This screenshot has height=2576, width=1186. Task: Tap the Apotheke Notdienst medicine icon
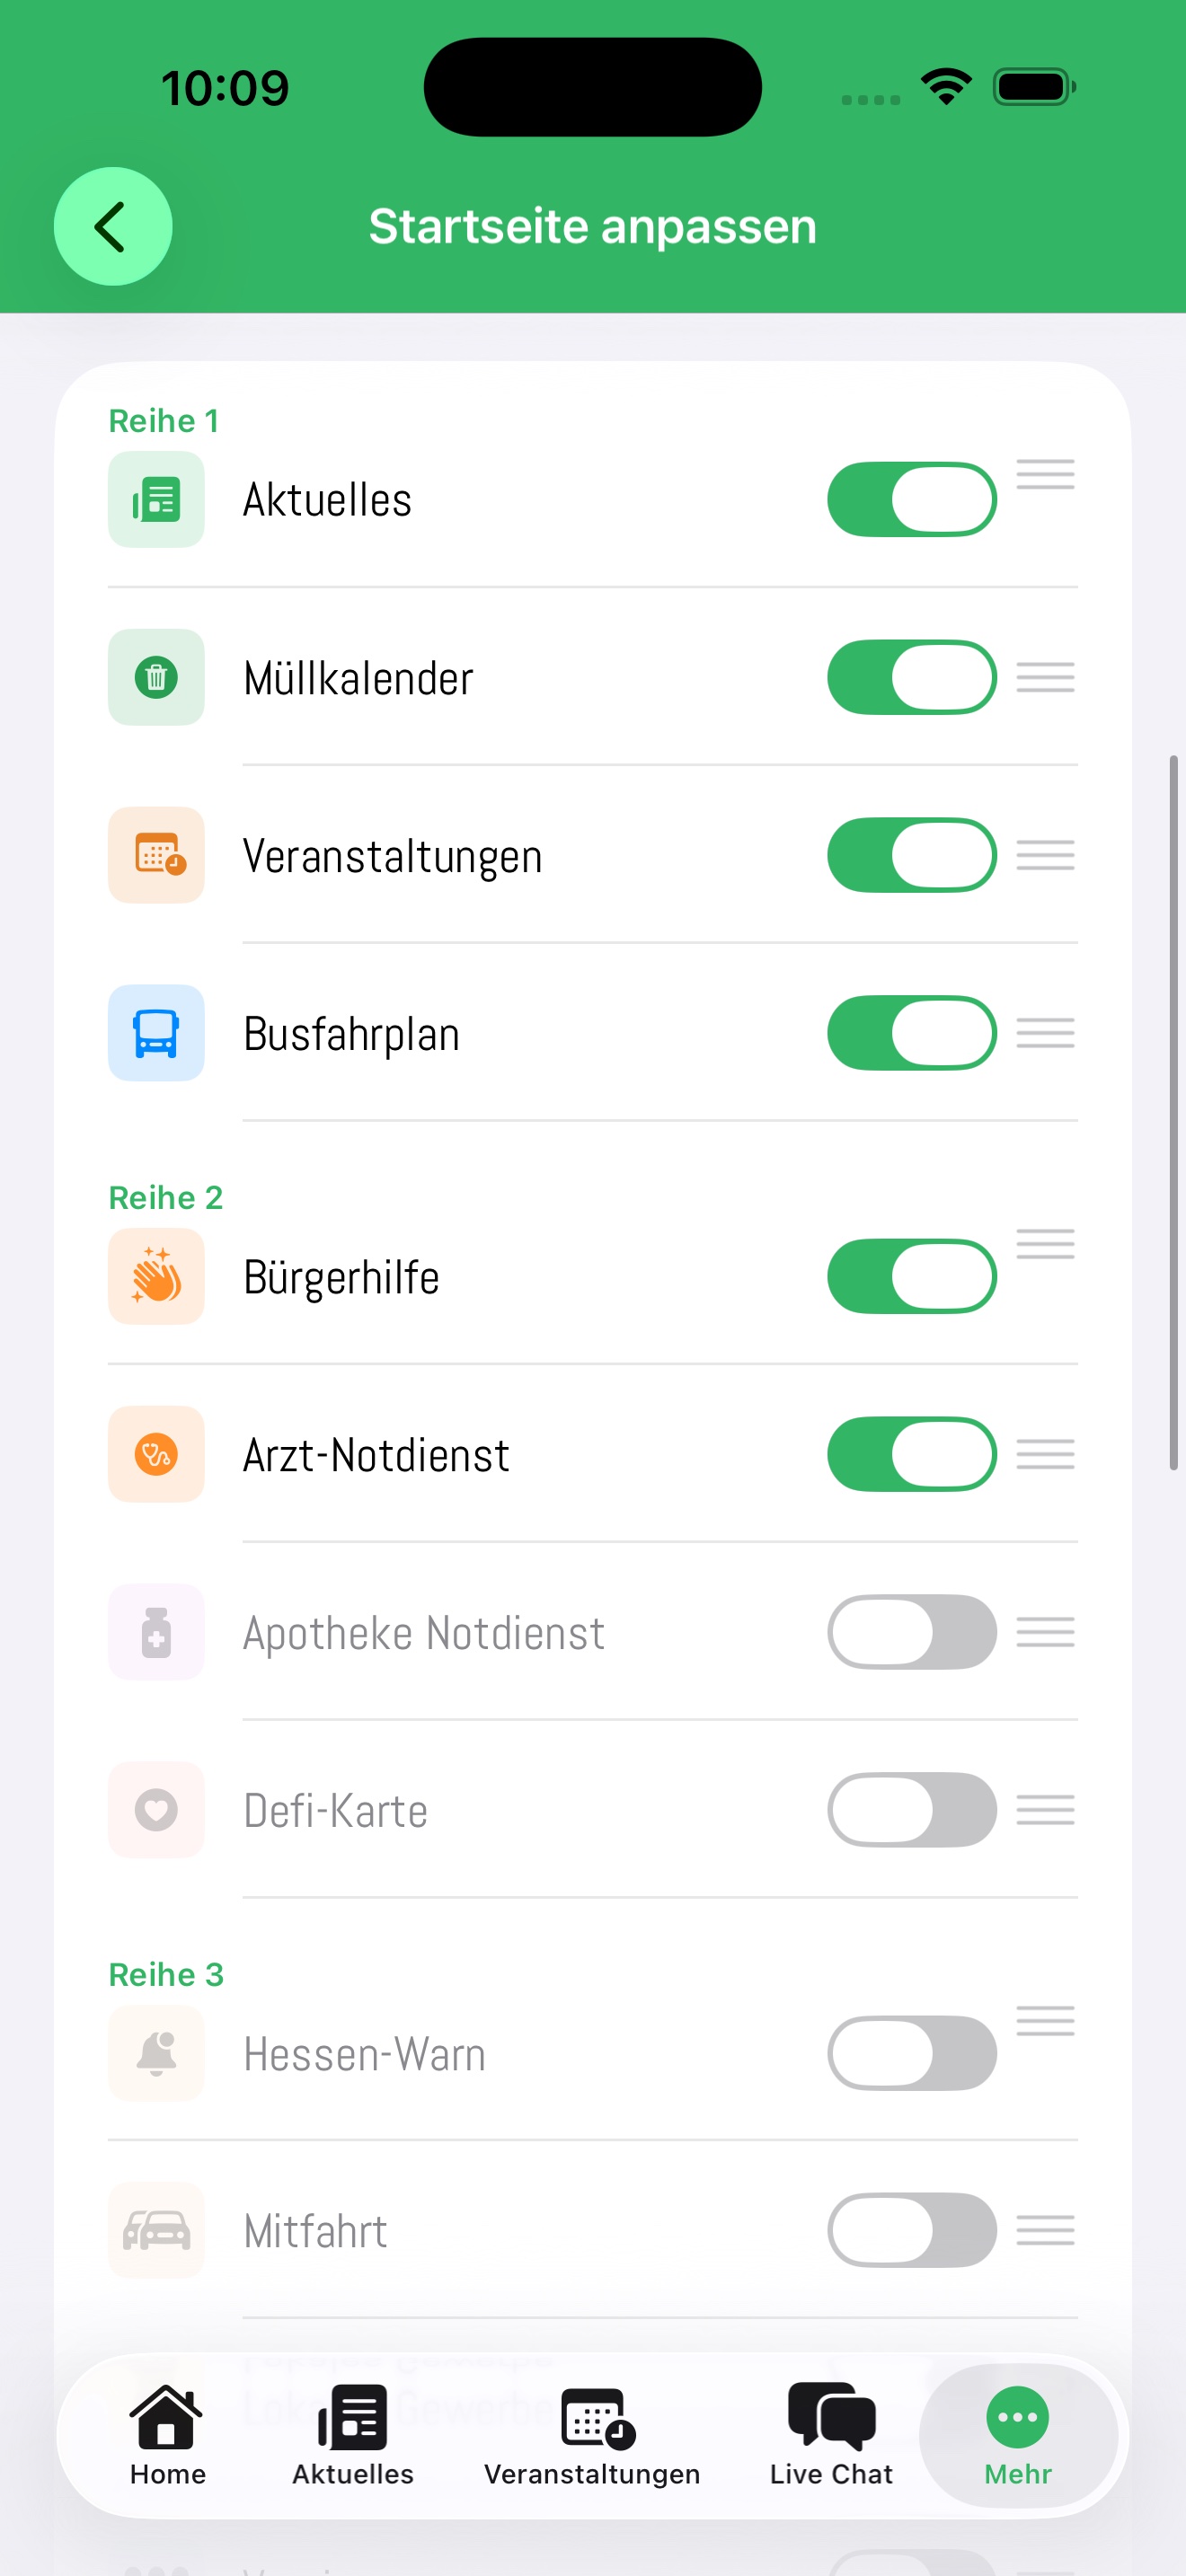pyautogui.click(x=156, y=1632)
